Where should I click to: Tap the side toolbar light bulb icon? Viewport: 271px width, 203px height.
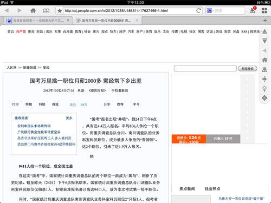click(264, 88)
